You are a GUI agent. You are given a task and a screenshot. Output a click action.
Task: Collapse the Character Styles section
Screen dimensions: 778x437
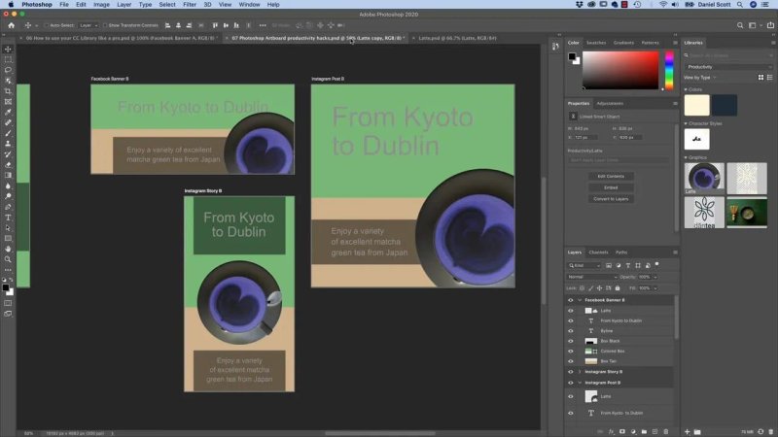686,123
